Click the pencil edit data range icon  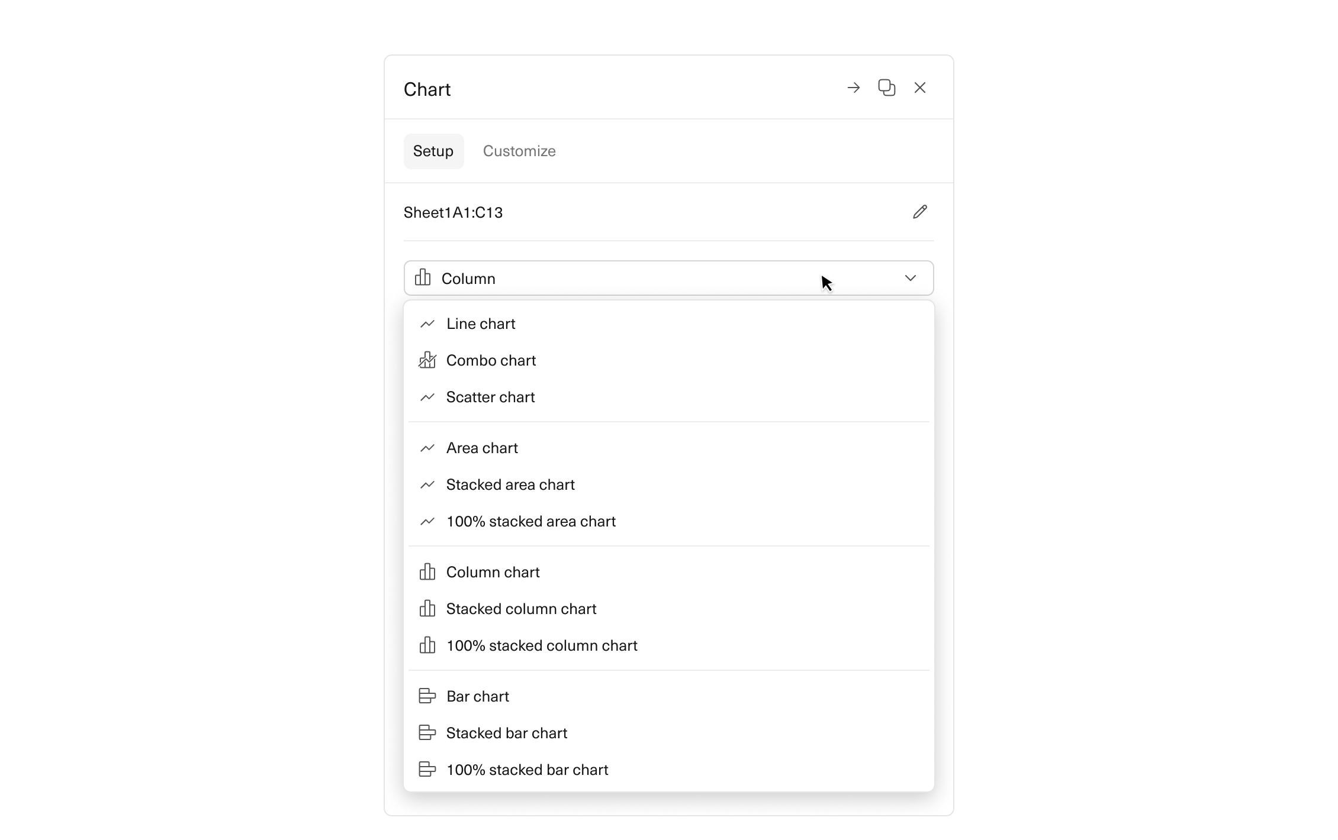919,212
